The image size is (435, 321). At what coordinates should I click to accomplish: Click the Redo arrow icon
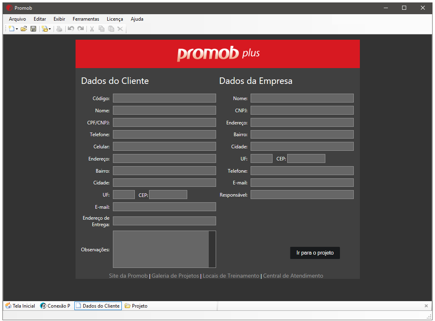(81, 28)
